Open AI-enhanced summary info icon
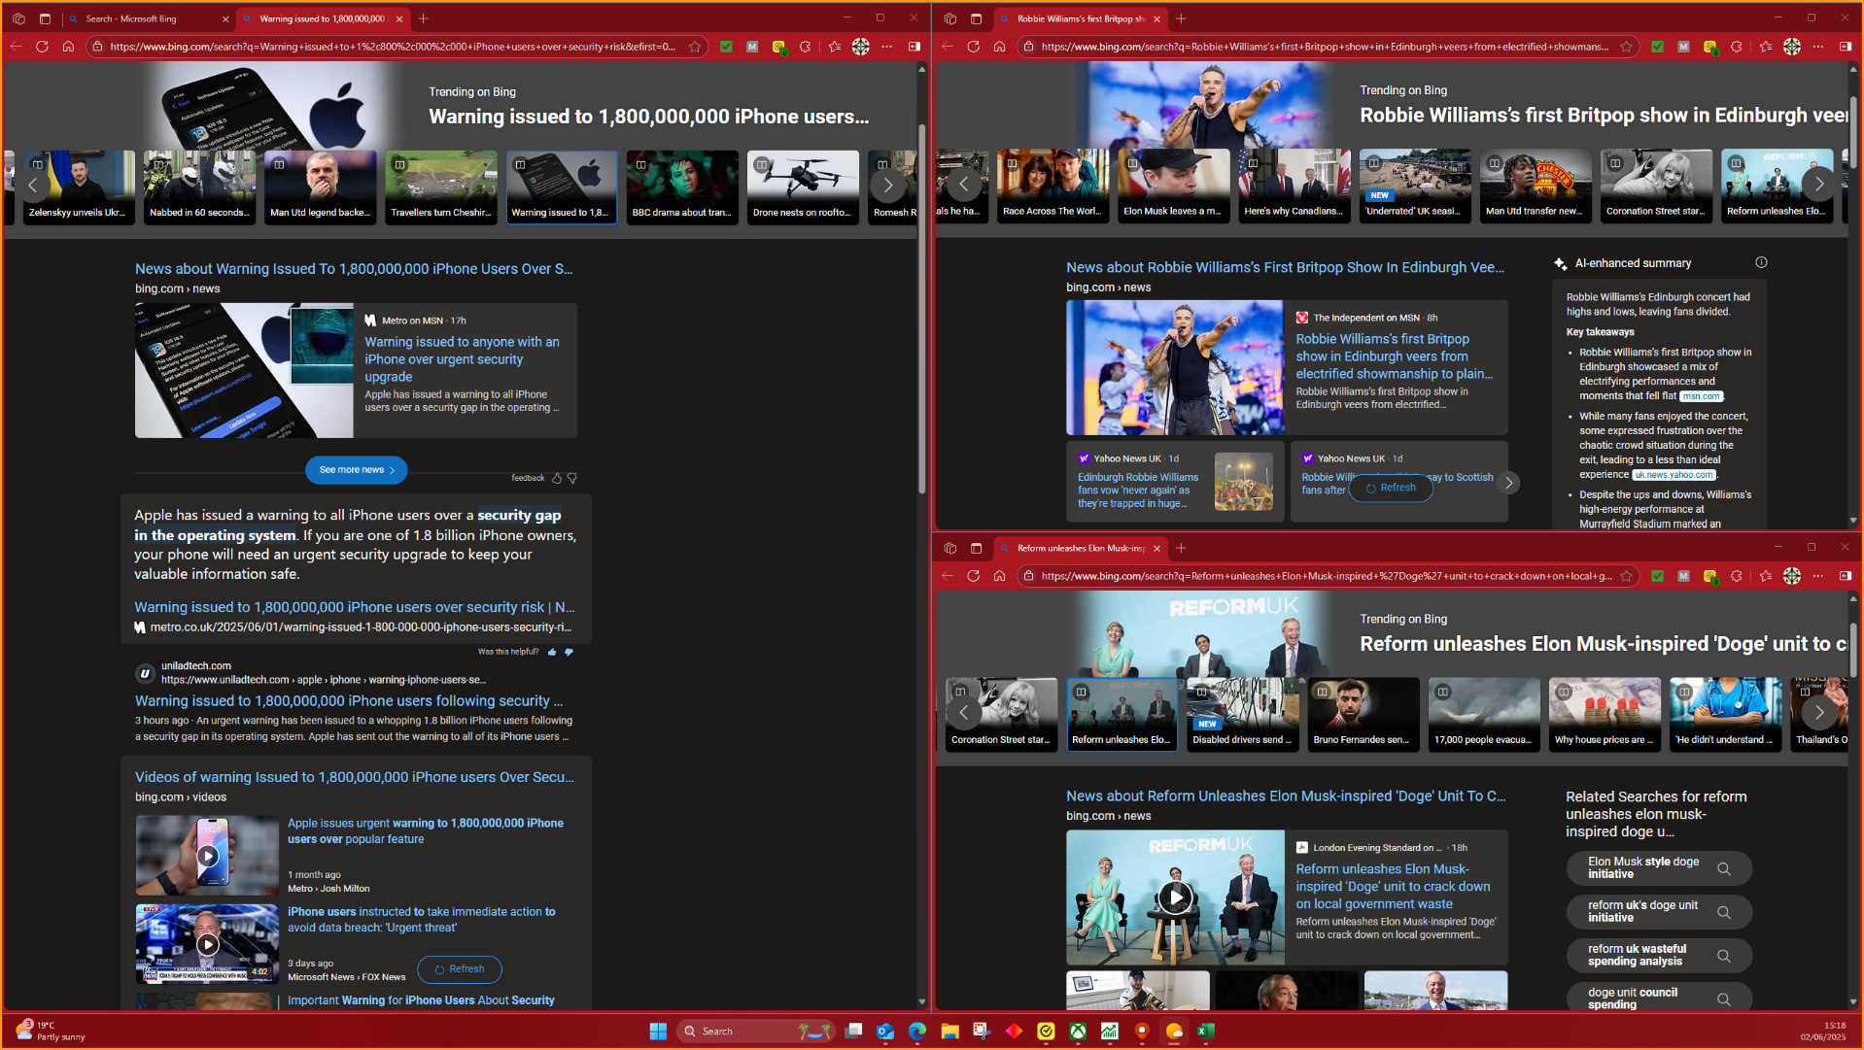Image resolution: width=1864 pixels, height=1050 pixels. (1761, 262)
